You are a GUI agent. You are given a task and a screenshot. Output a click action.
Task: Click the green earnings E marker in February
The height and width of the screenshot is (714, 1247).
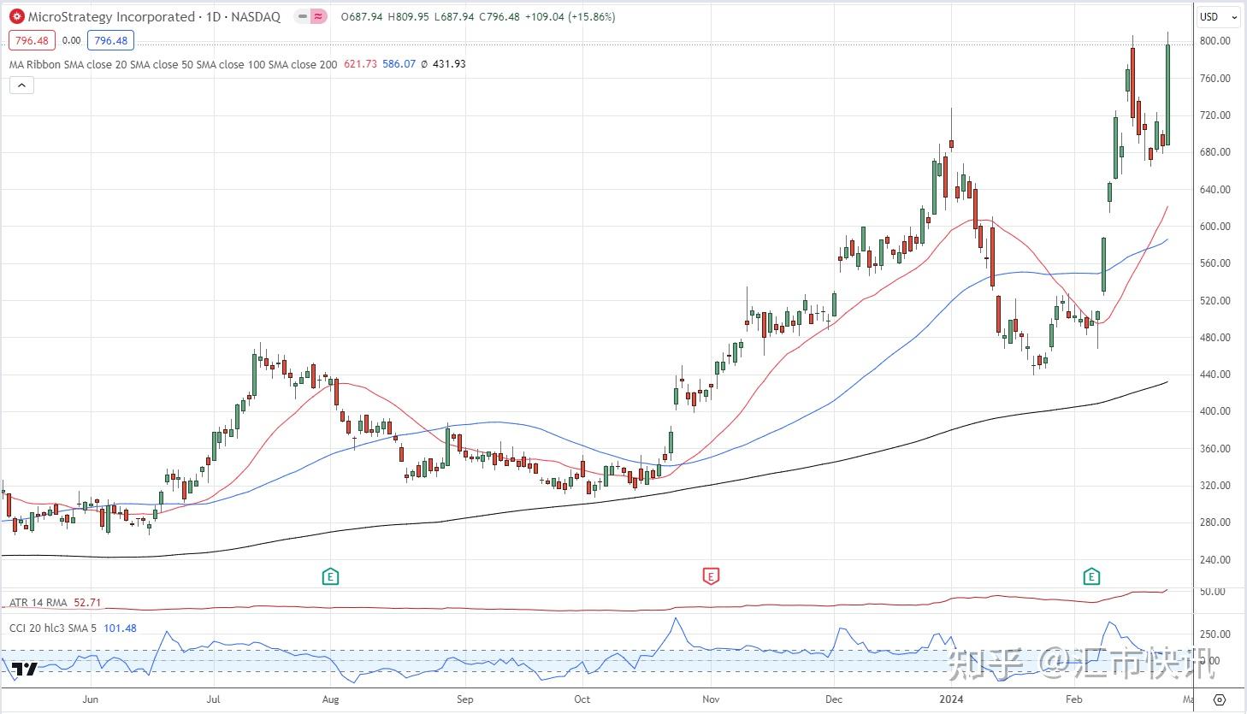[1091, 576]
